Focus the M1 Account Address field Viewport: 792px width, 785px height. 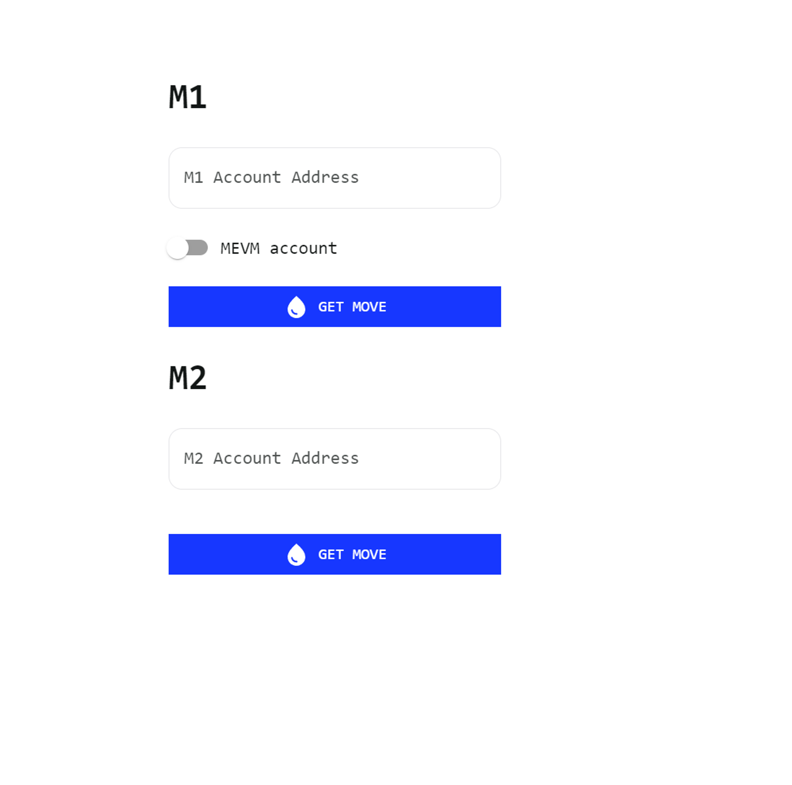pos(335,178)
